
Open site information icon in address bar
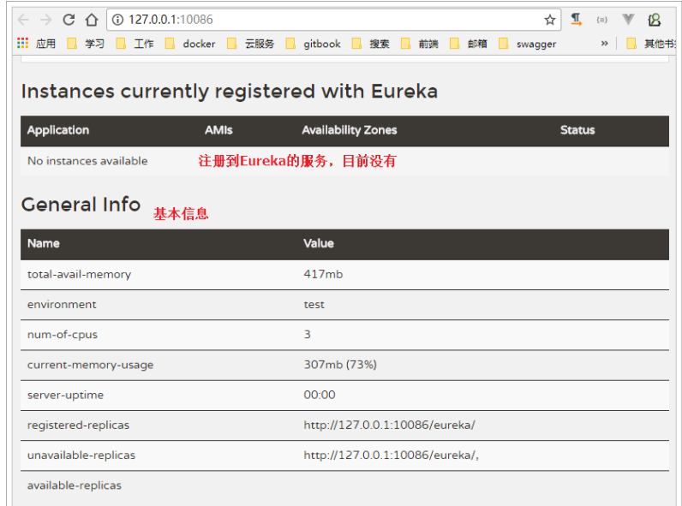point(117,20)
